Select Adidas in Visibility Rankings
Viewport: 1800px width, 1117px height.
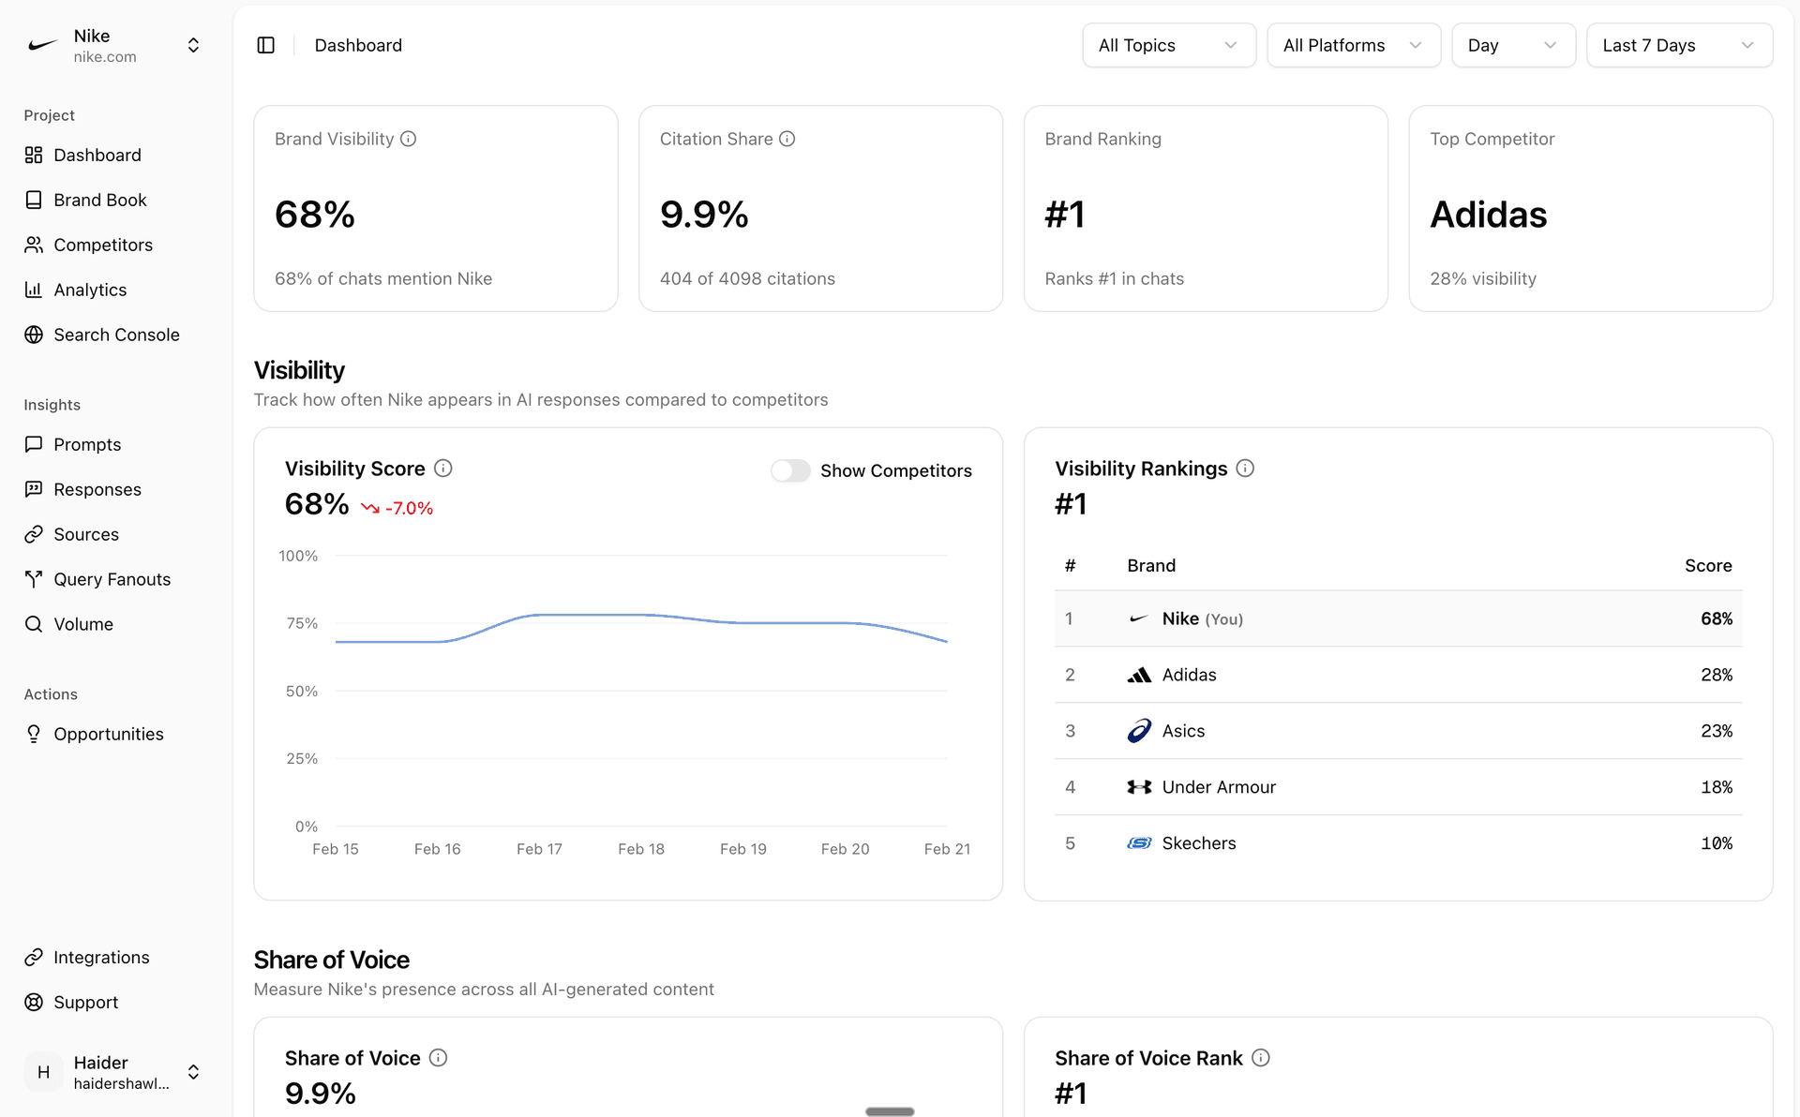point(1189,675)
